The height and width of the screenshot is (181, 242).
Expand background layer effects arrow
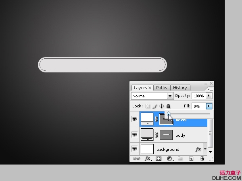point(205,149)
